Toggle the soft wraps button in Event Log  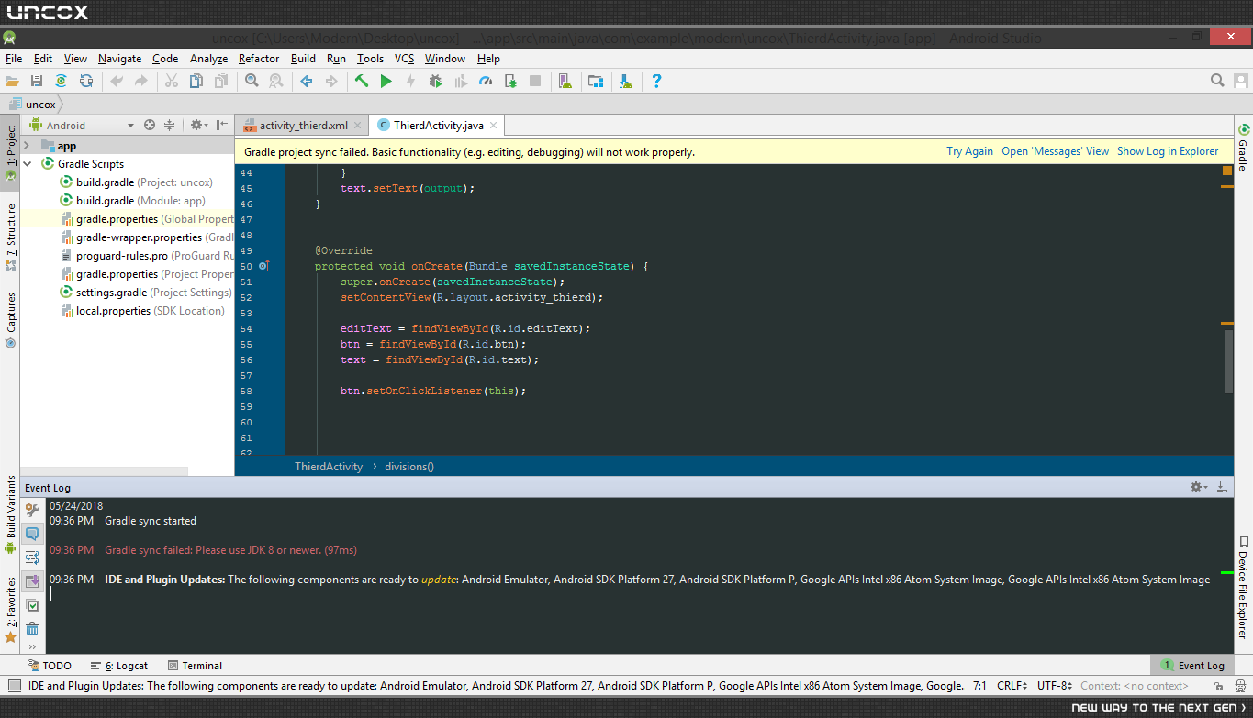tap(32, 558)
